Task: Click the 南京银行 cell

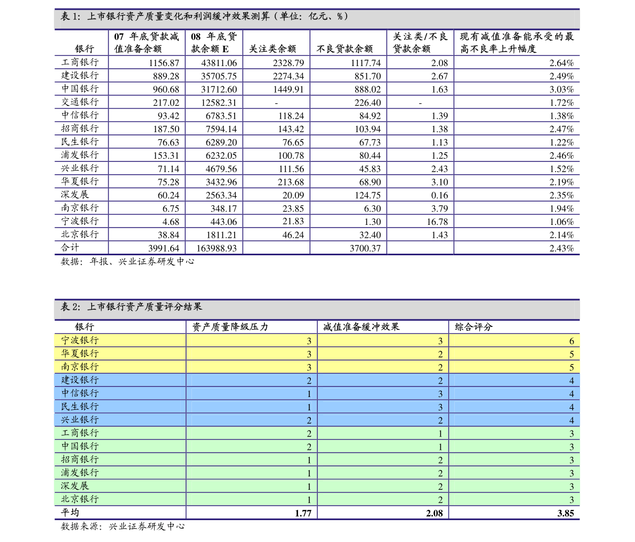Action: coord(80,367)
